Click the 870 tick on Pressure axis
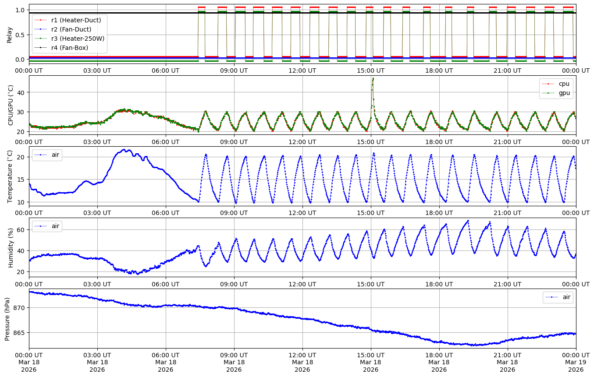594x377 pixels. (20, 308)
